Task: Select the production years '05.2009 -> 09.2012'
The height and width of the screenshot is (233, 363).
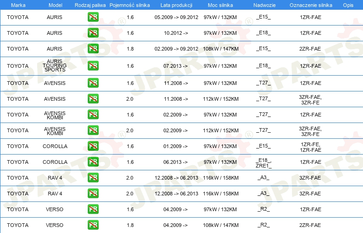Action: pyautogui.click(x=176, y=17)
